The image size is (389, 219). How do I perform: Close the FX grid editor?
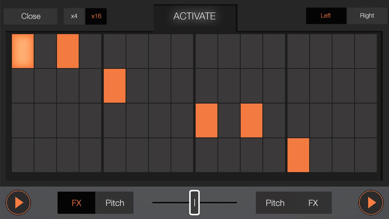point(30,16)
